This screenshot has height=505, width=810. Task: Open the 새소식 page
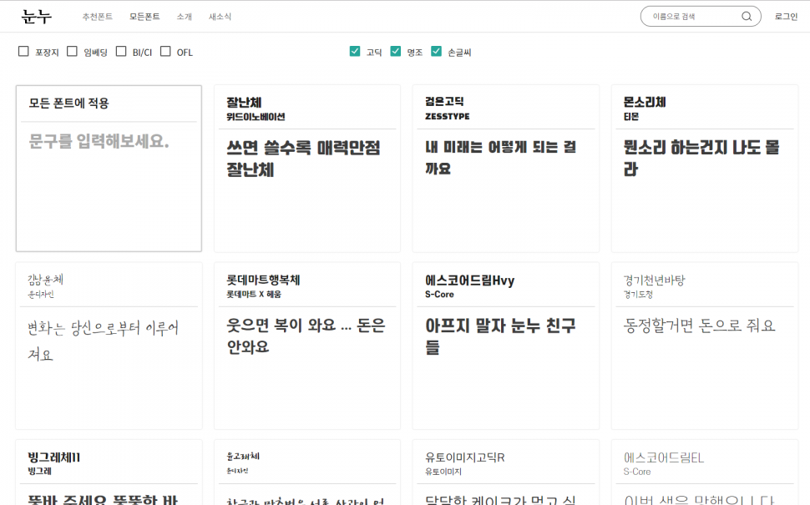point(220,17)
